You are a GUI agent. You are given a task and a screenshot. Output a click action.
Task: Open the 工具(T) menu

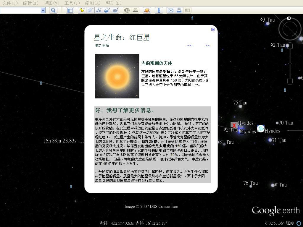(x=72, y=3)
